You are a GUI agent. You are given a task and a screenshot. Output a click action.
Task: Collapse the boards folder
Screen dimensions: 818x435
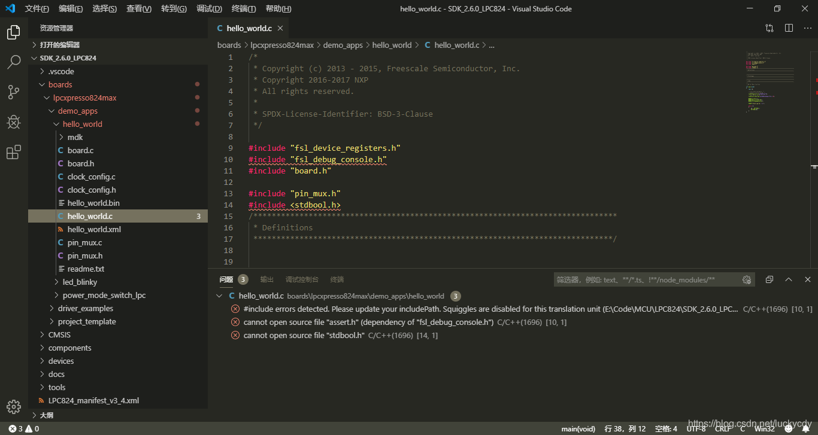118,84
